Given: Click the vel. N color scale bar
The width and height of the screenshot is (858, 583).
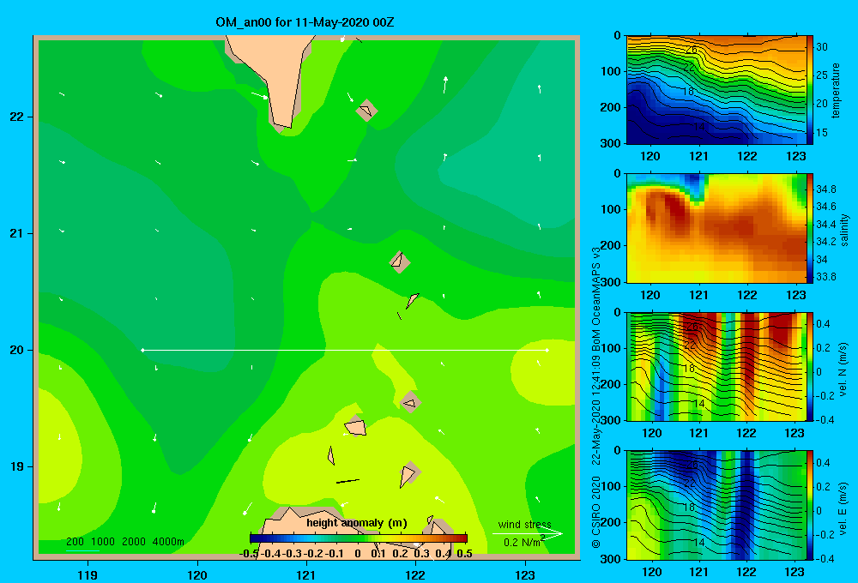Looking at the screenshot, I should pos(810,366).
